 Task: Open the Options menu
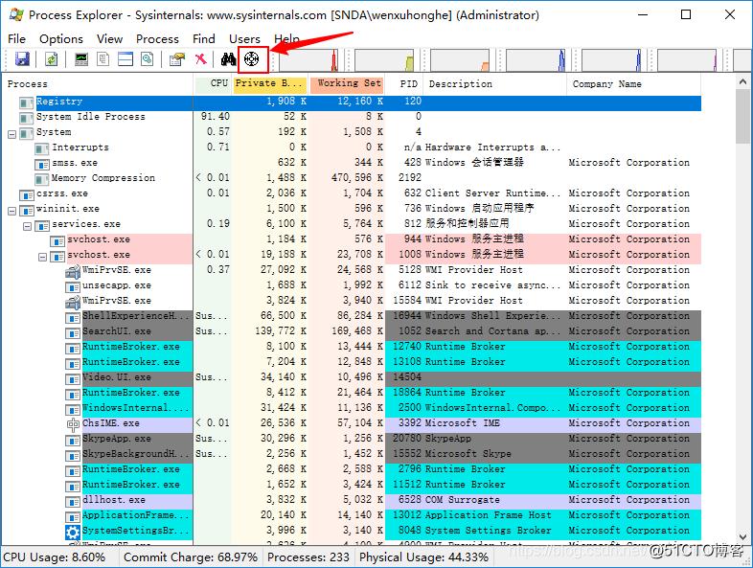click(61, 38)
